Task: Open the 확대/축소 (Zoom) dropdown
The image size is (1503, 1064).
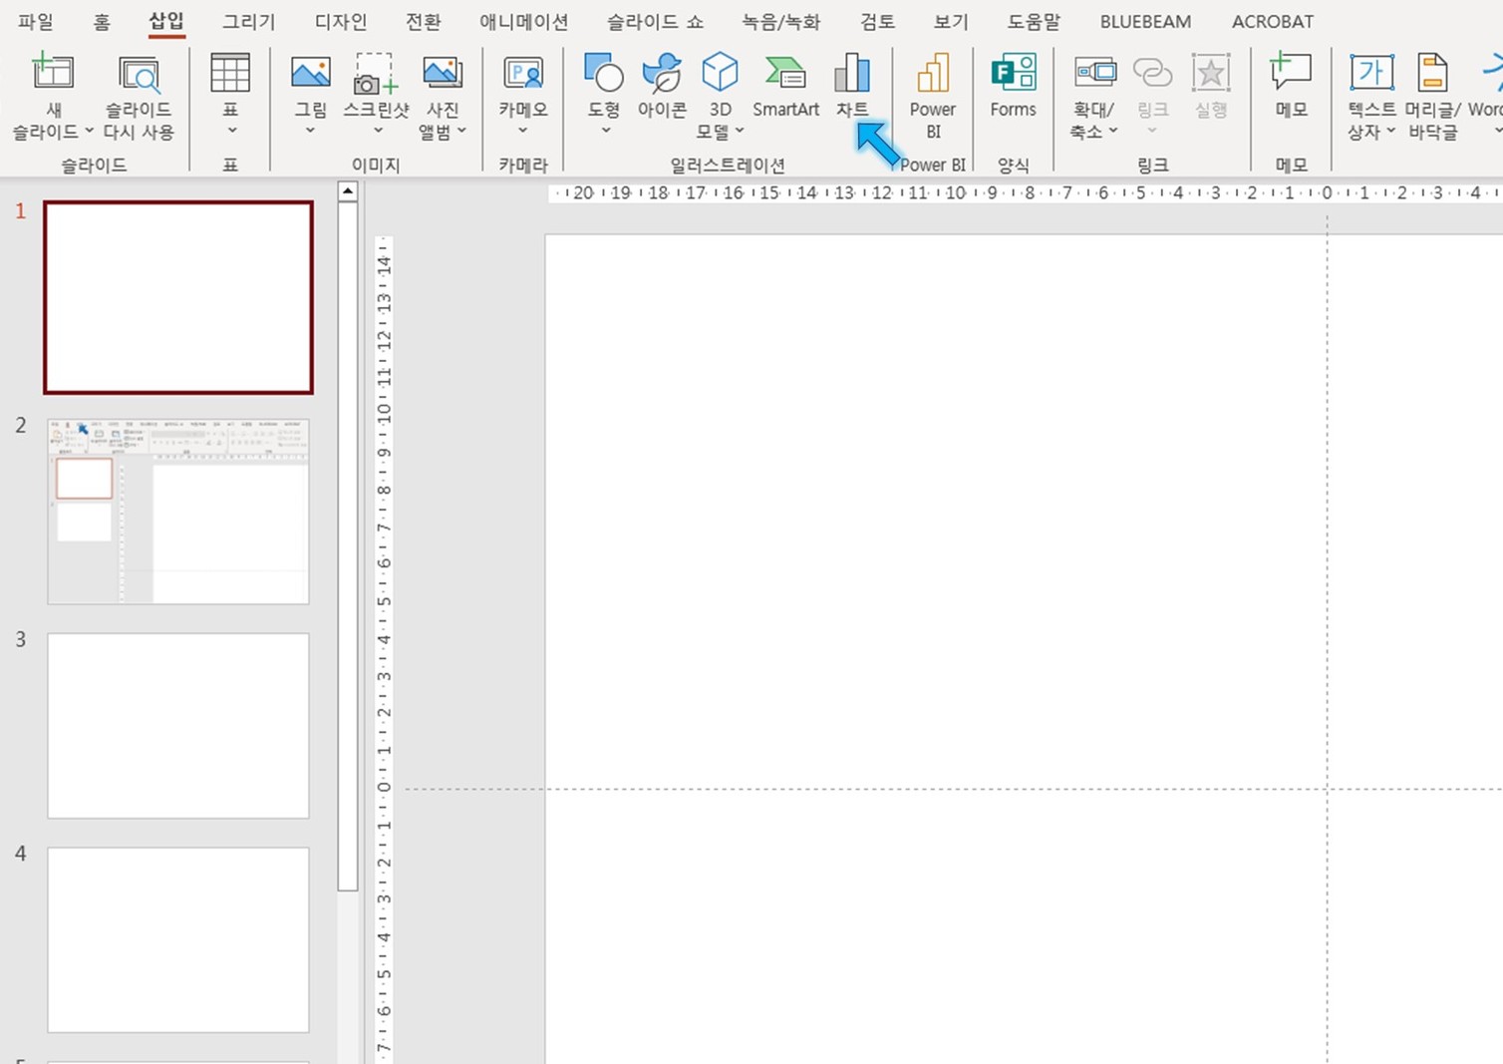Action: click(x=1112, y=132)
